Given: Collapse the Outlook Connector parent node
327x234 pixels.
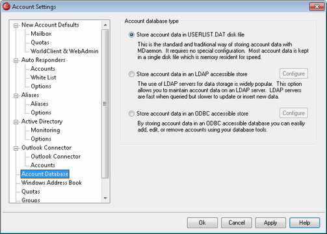Looking at the screenshot, I should pyautogui.click(x=16, y=148).
